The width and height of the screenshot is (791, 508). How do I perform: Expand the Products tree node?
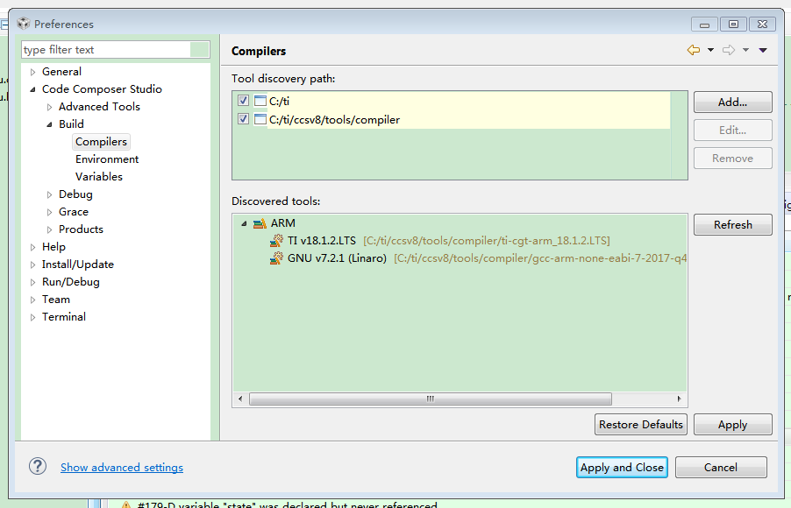click(x=49, y=229)
